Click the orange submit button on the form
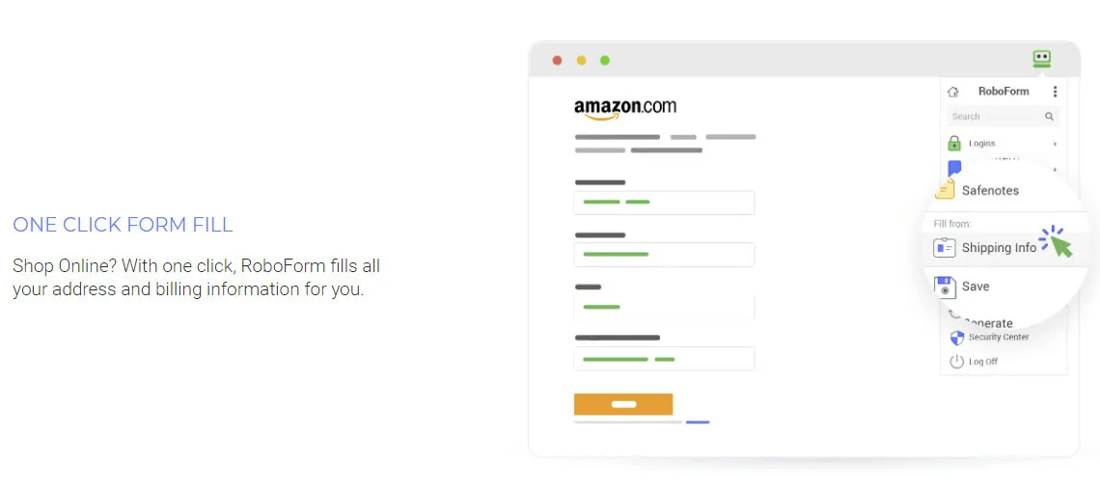Image resolution: width=1100 pixels, height=493 pixels. [623, 404]
